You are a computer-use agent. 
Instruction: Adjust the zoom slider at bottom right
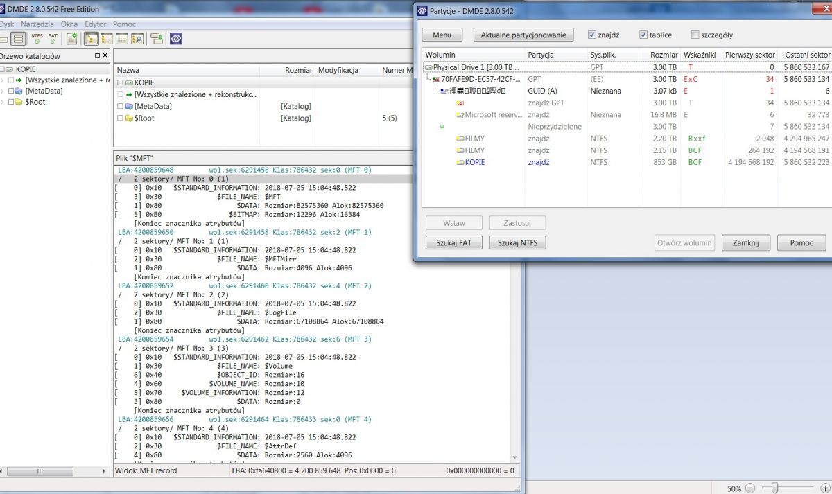coord(774,488)
